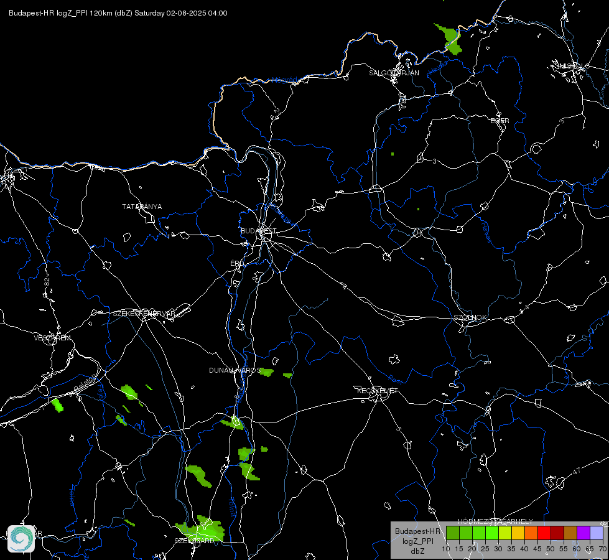Click the 10 value on the legend scale
The width and height of the screenshot is (609, 560).
446,549
